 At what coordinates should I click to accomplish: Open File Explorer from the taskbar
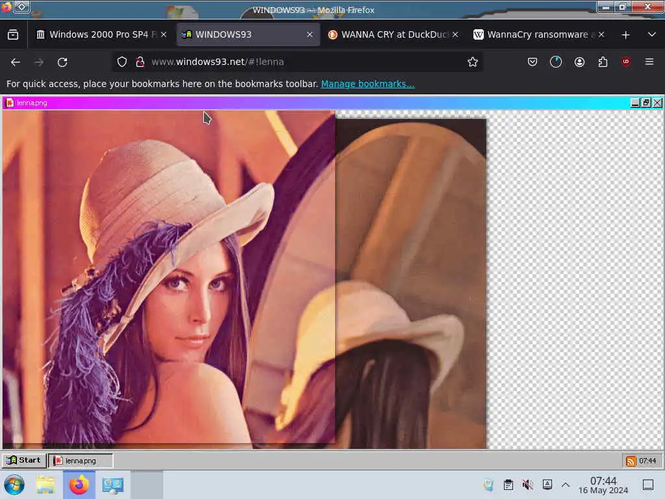coord(45,485)
